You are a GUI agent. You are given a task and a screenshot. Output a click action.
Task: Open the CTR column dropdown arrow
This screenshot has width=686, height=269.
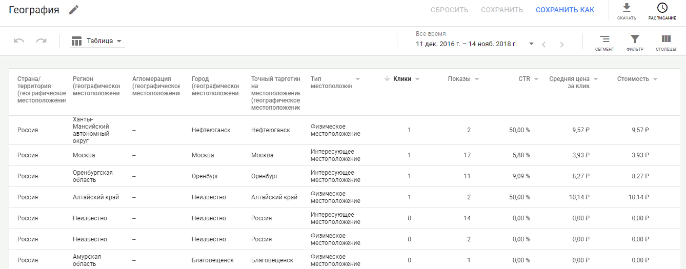(536, 79)
